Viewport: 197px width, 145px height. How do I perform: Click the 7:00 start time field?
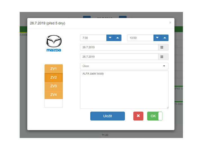pos(93,38)
